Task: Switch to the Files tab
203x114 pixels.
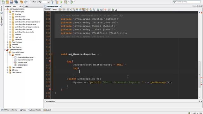Action: pos(26,6)
